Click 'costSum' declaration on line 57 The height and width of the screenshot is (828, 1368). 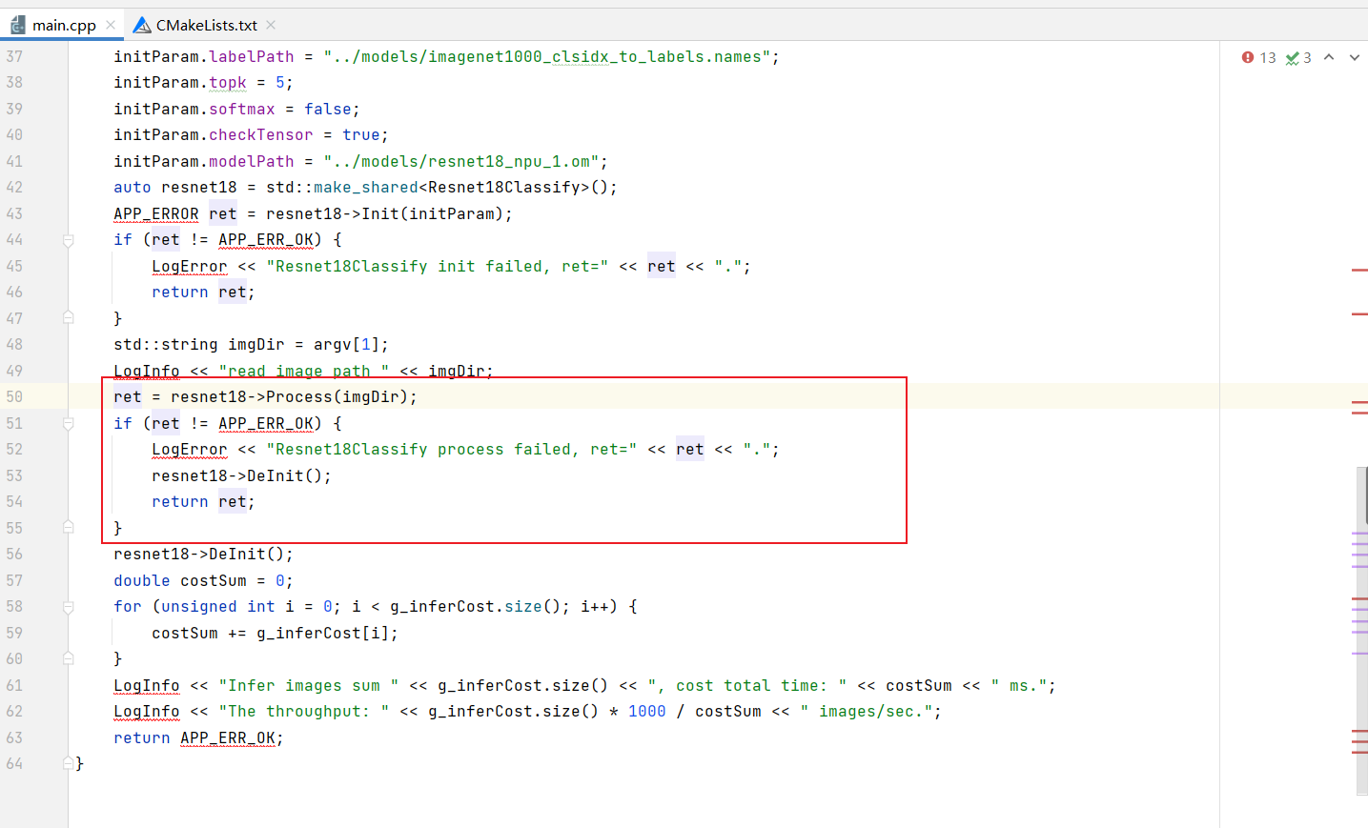pos(214,581)
